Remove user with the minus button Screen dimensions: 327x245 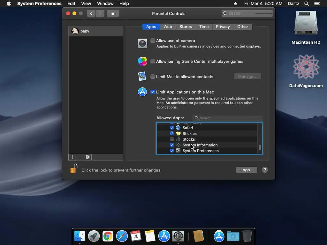80,157
